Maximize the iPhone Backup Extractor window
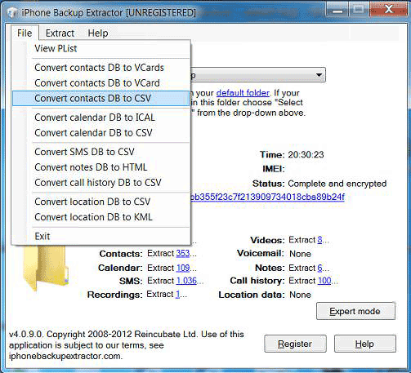 pyautogui.click(x=359, y=11)
